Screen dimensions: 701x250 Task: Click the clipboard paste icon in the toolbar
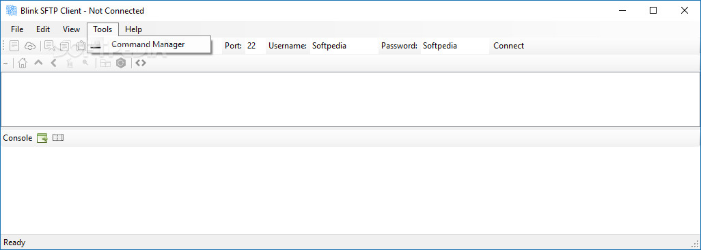81,46
